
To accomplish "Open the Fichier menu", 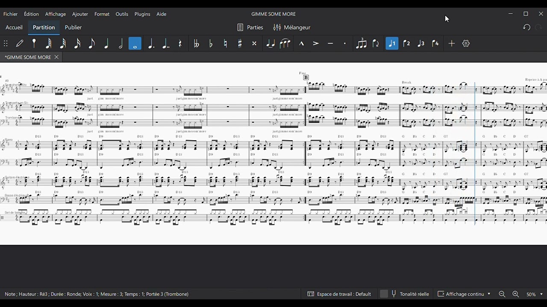I will (10, 14).
